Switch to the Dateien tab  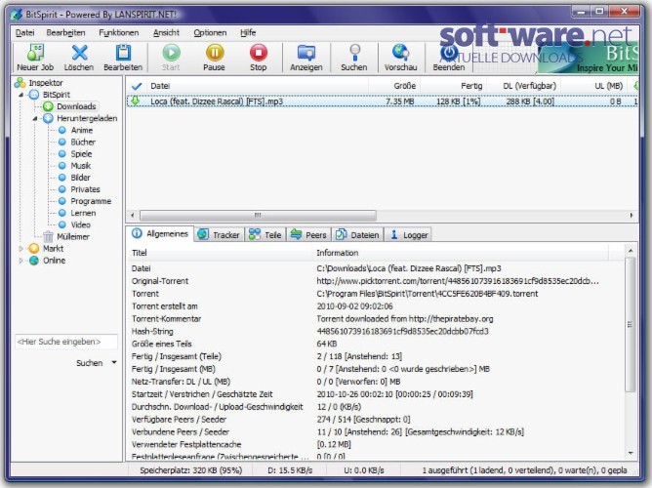tap(357, 235)
